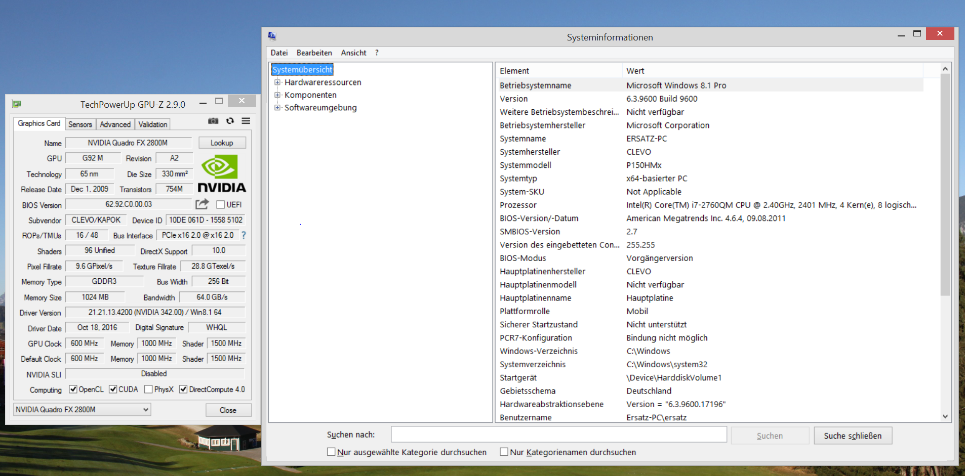
Task: Click the Wert column header
Action: (773, 71)
